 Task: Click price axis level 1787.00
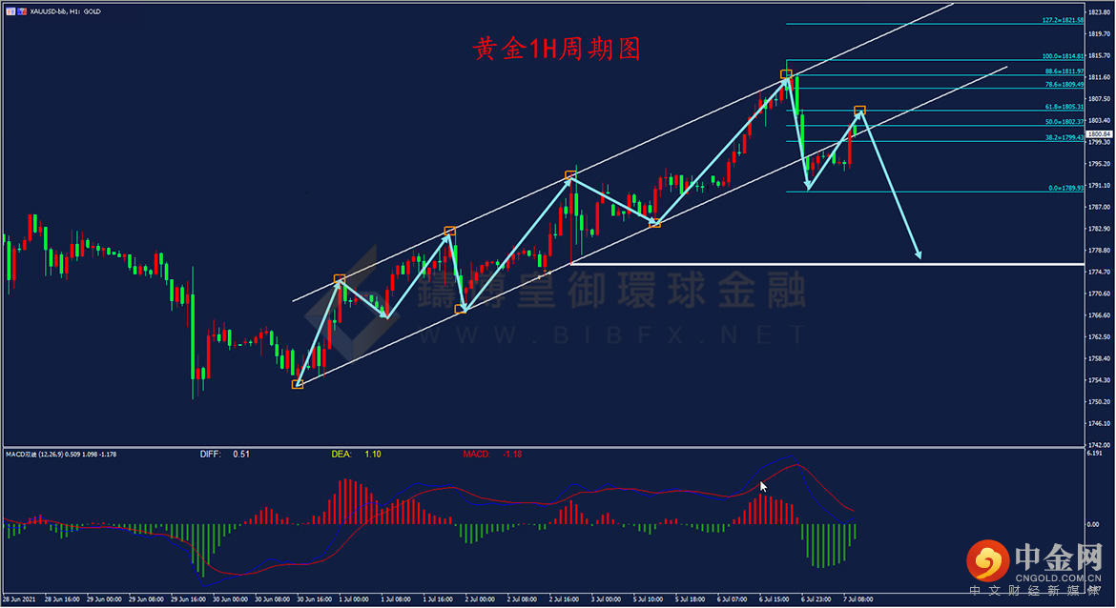click(1099, 206)
